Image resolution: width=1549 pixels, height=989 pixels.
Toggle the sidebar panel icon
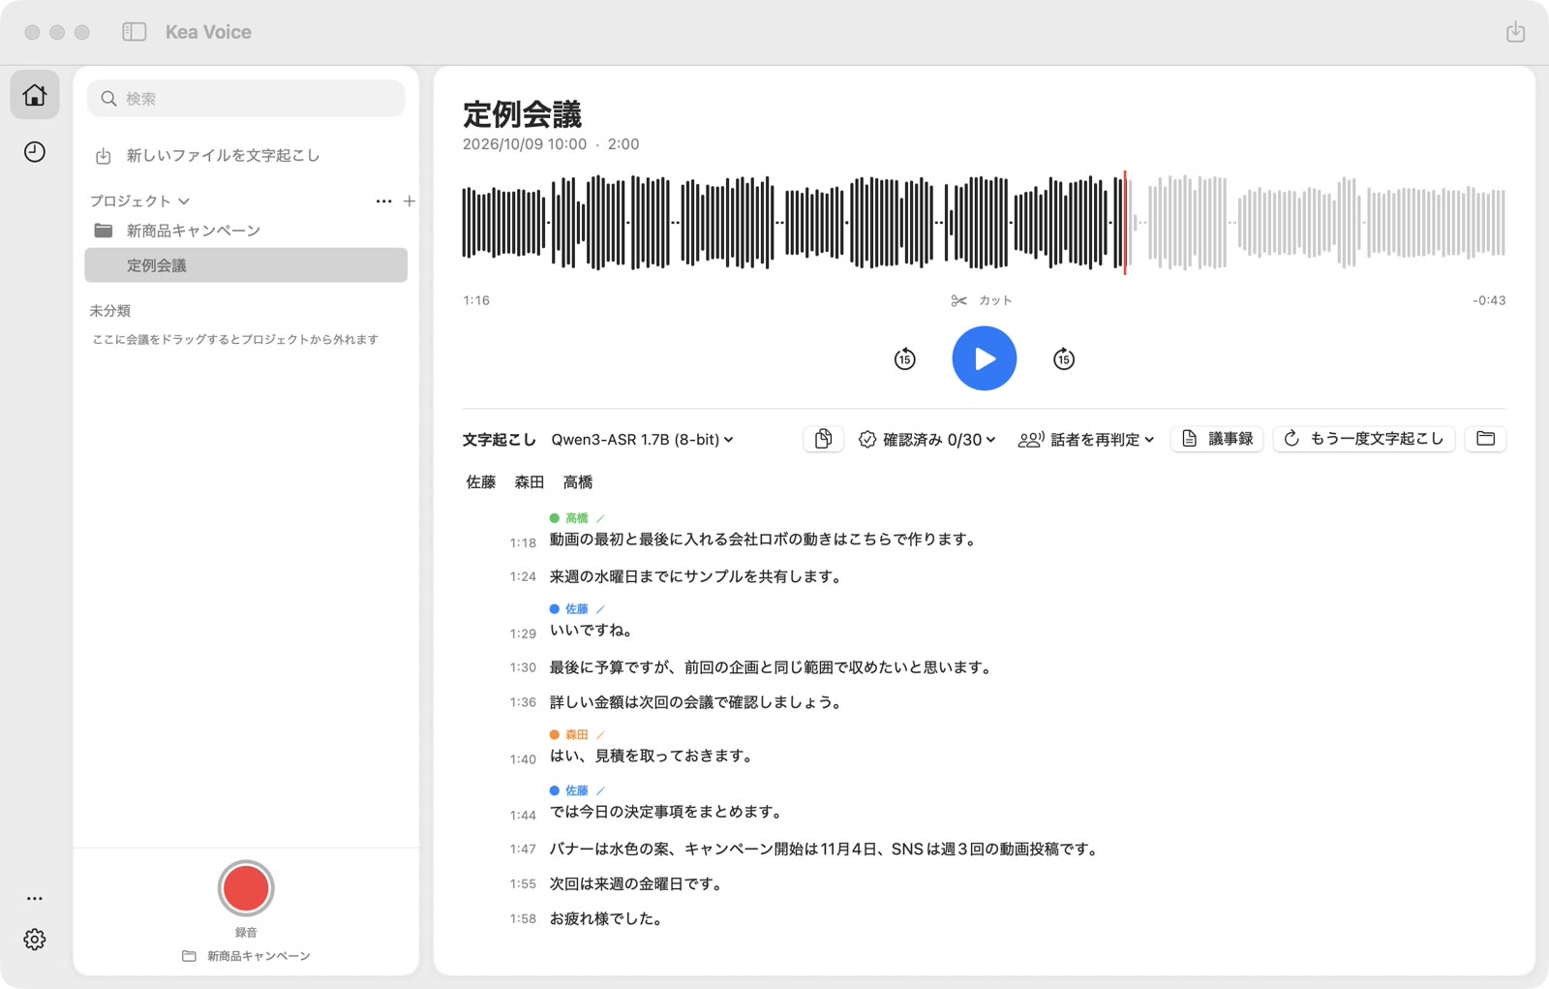click(135, 32)
